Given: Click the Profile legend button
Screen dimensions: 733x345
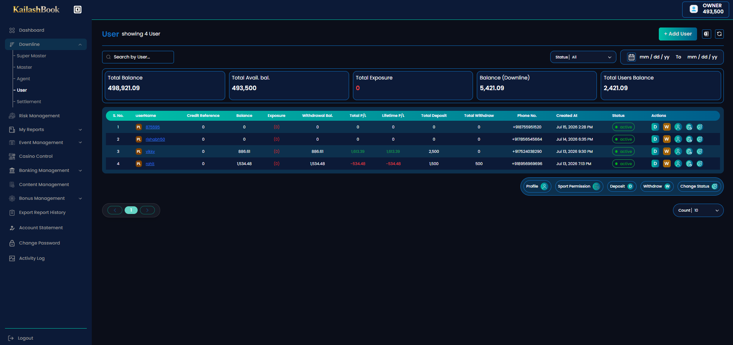Looking at the screenshot, I should [x=537, y=186].
